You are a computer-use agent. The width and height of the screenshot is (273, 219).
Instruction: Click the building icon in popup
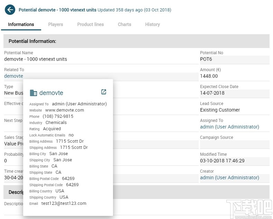click(x=34, y=93)
